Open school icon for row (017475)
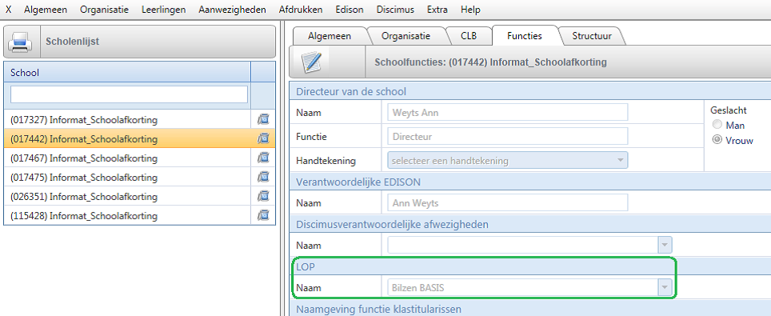 click(x=263, y=177)
